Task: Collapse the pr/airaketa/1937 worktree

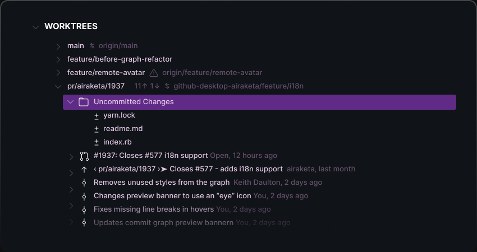Action: point(58,86)
